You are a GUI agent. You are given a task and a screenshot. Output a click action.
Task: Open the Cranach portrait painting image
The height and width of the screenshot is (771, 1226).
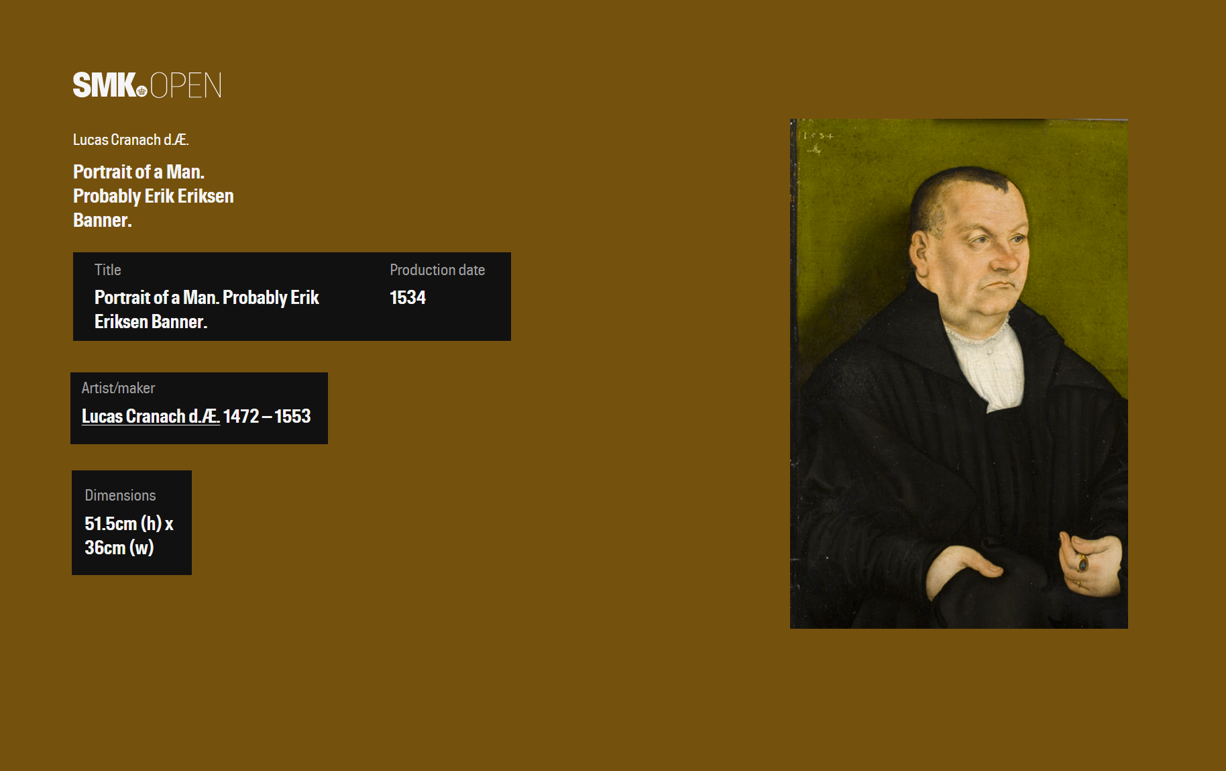coord(958,374)
